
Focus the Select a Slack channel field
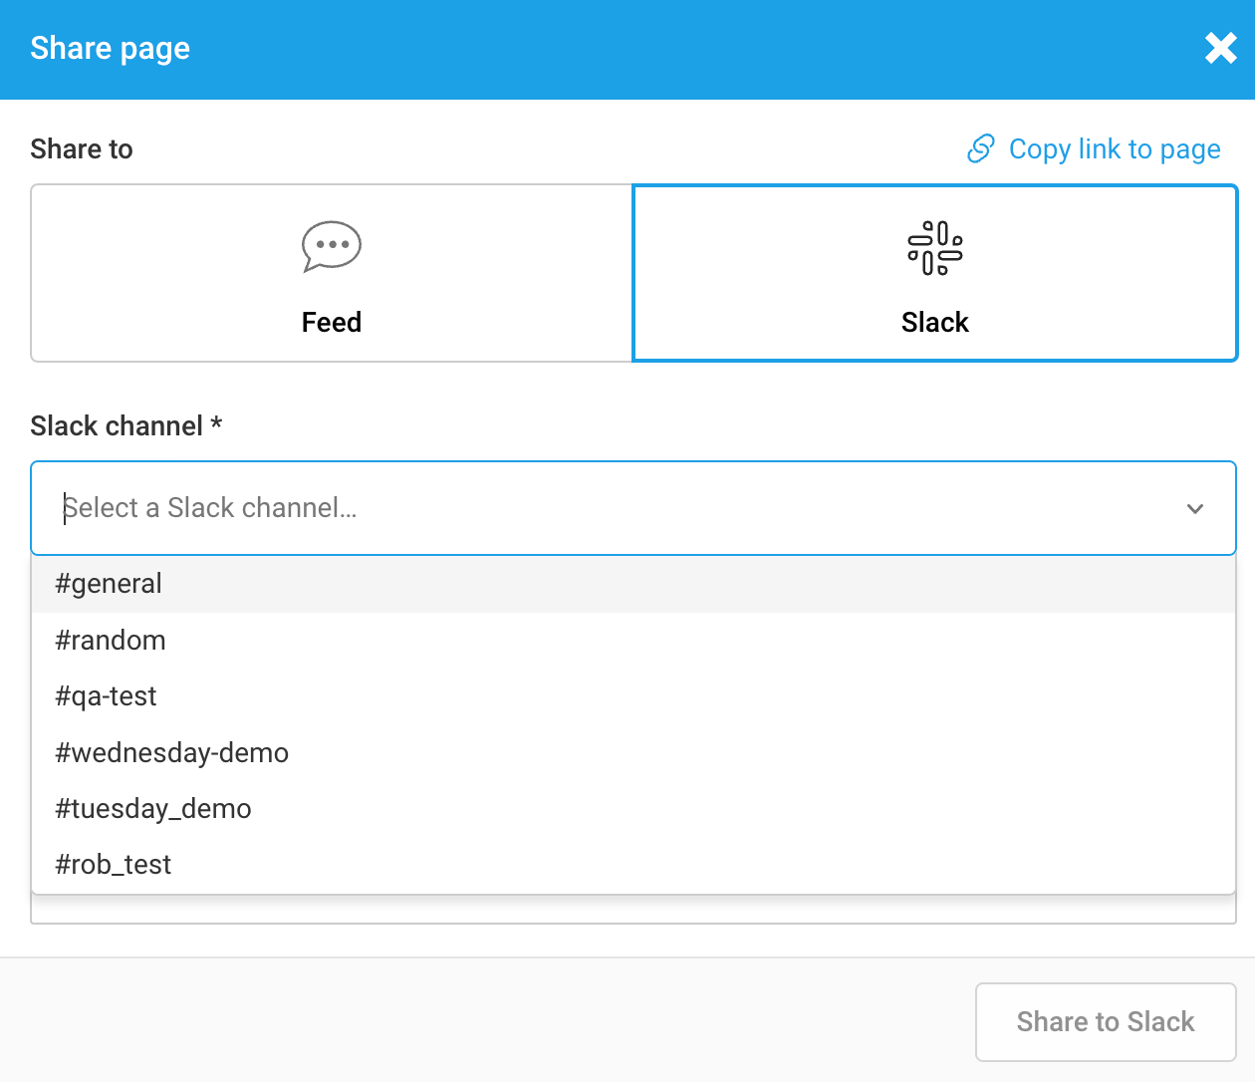pyautogui.click(x=633, y=508)
